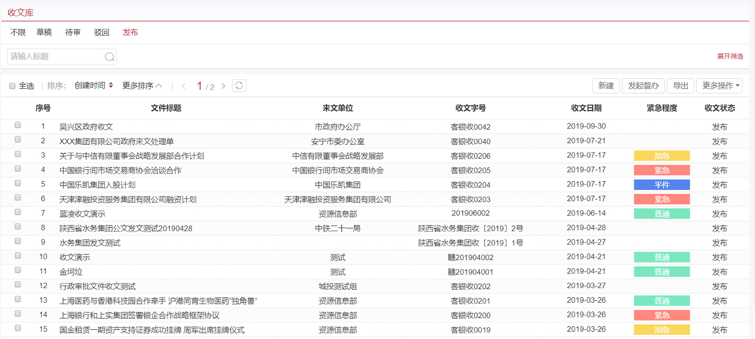Expand the 更多排序 sort options
The height and width of the screenshot is (339, 755).
[x=142, y=86]
